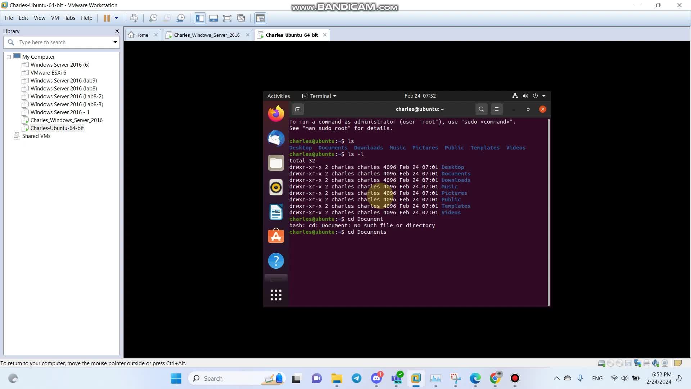Select Windows Server 2016 (lab9)

coord(64,81)
